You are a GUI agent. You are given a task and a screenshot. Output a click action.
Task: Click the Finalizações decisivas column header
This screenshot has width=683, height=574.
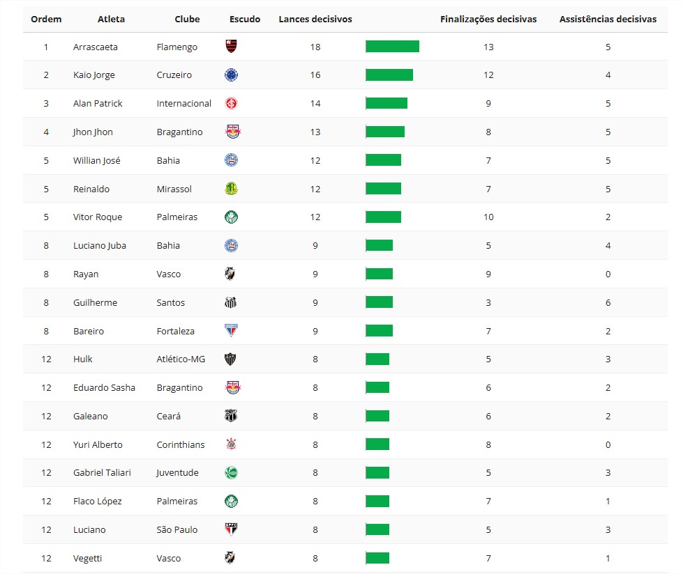tap(488, 20)
